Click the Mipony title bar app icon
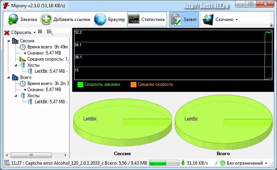 (x=6, y=6)
